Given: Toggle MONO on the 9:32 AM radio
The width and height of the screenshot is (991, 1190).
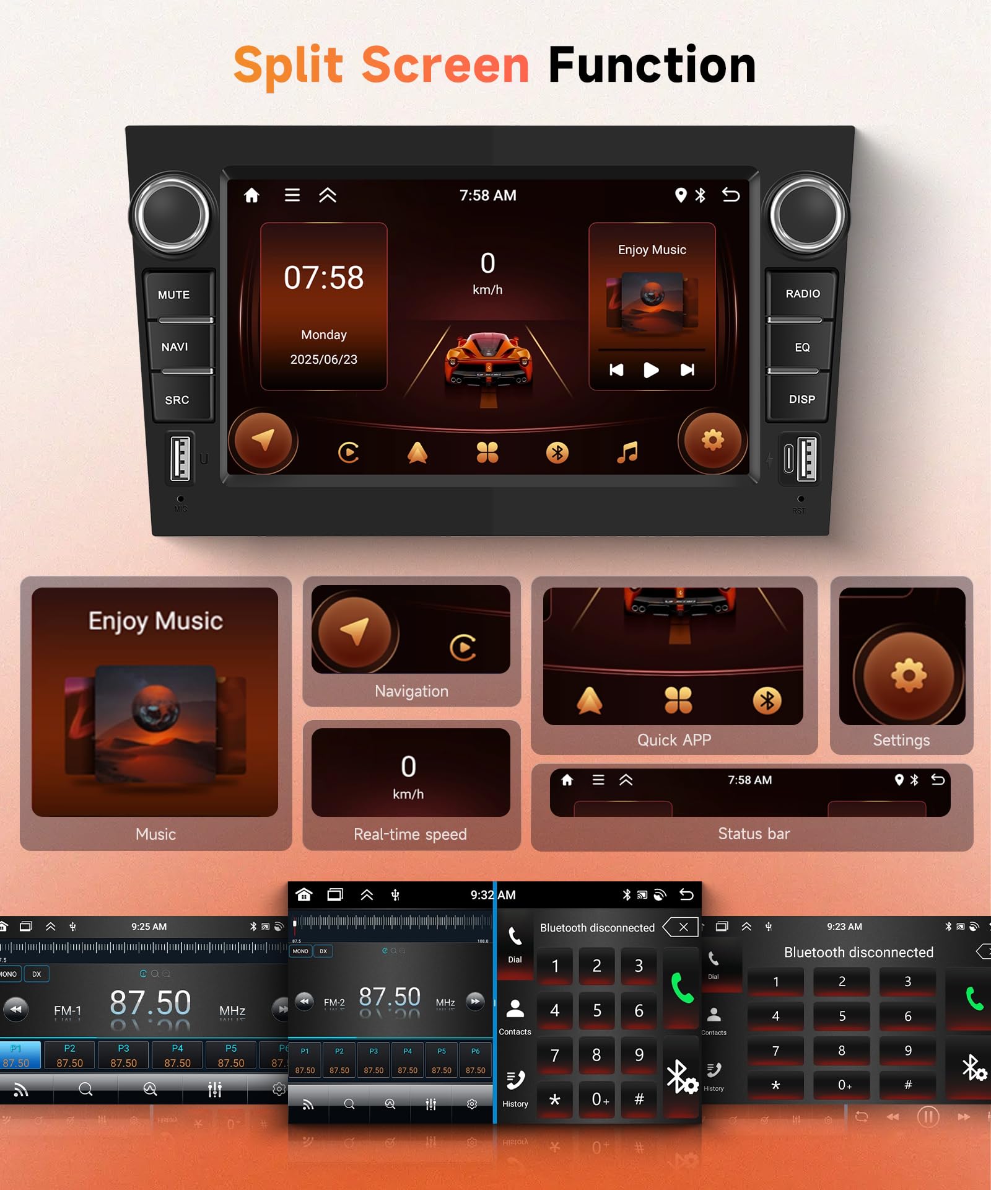Looking at the screenshot, I should click(x=300, y=951).
